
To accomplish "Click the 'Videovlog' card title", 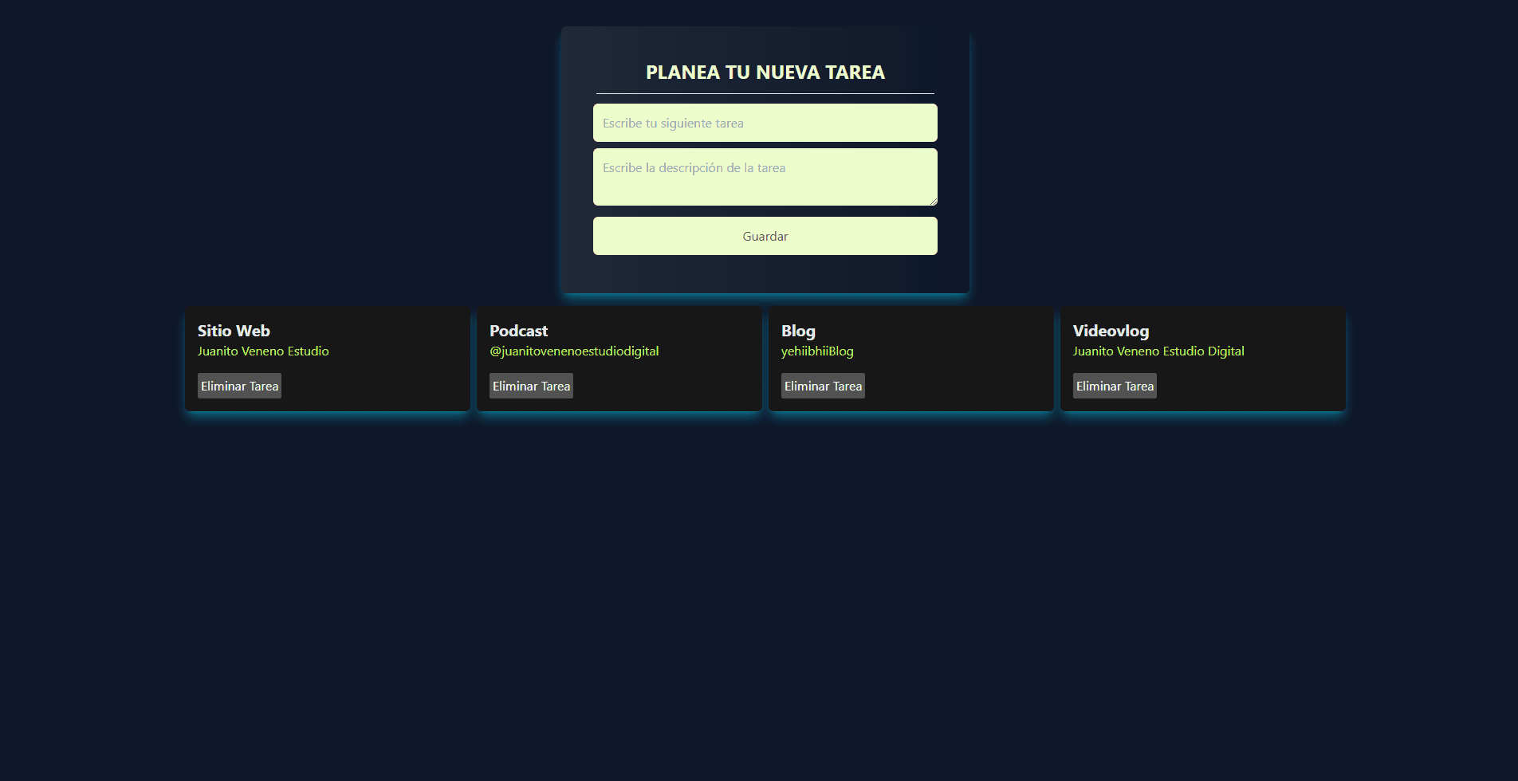I will pos(1111,331).
